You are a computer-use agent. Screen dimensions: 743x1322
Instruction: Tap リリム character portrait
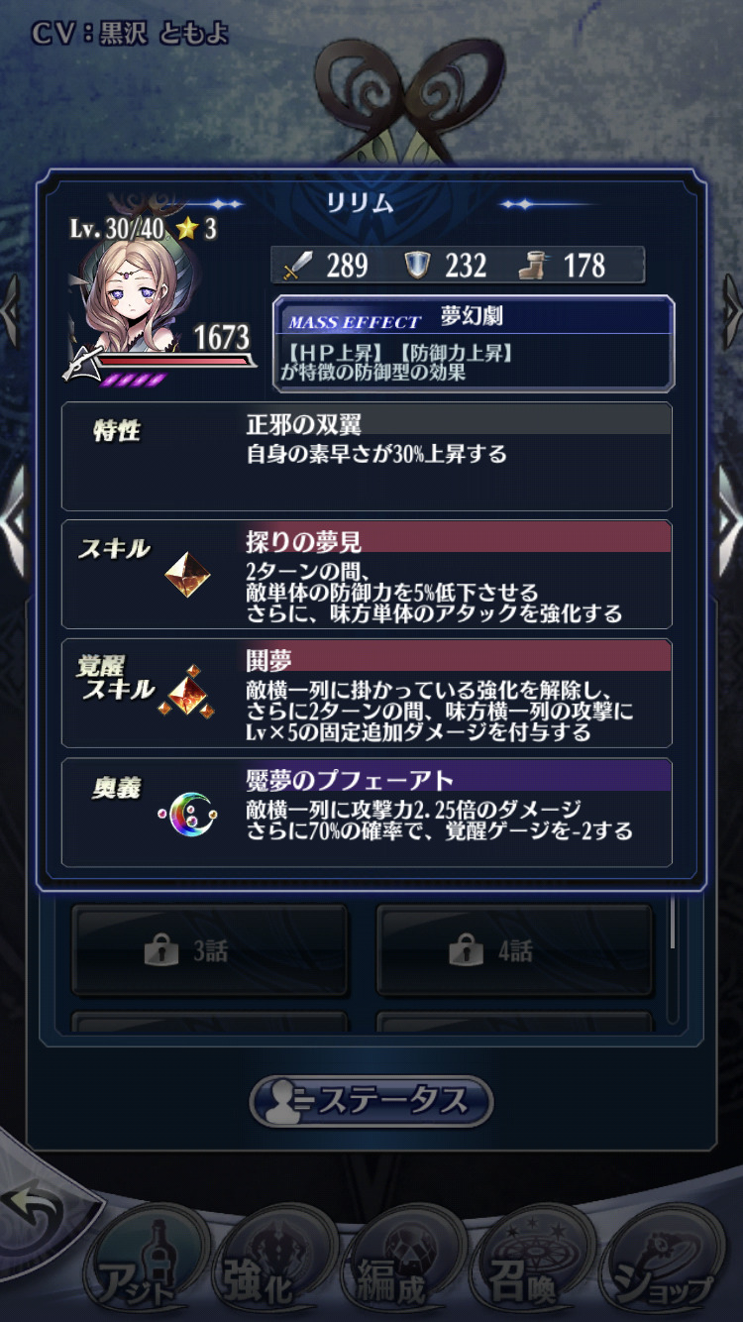click(x=129, y=297)
